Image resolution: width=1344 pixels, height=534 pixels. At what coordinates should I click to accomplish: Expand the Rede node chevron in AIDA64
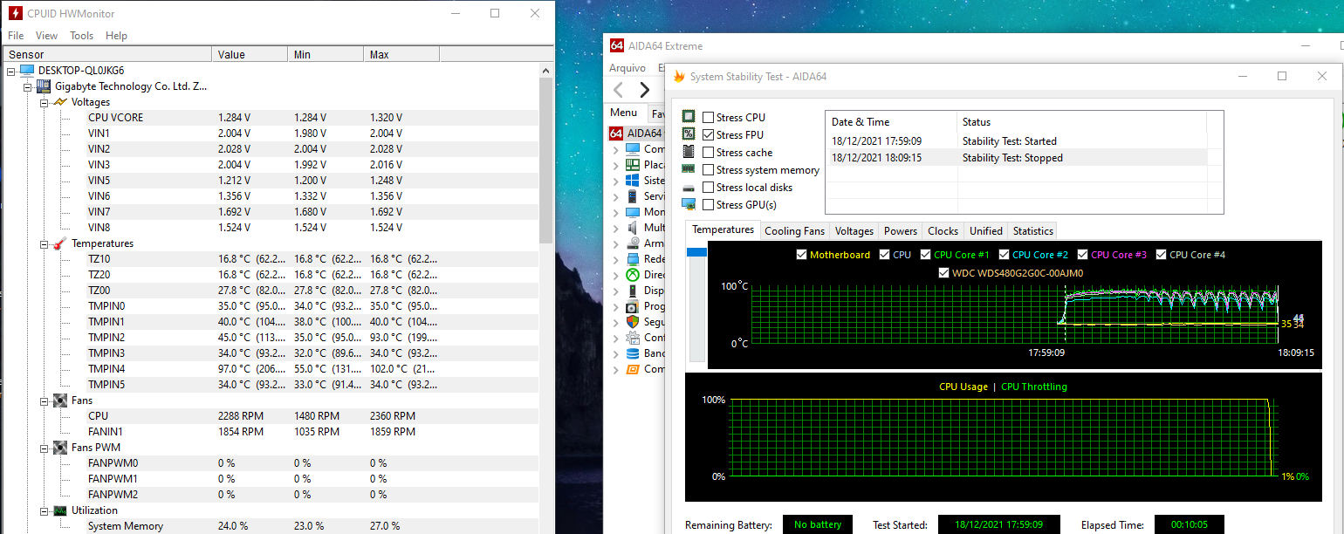(615, 259)
